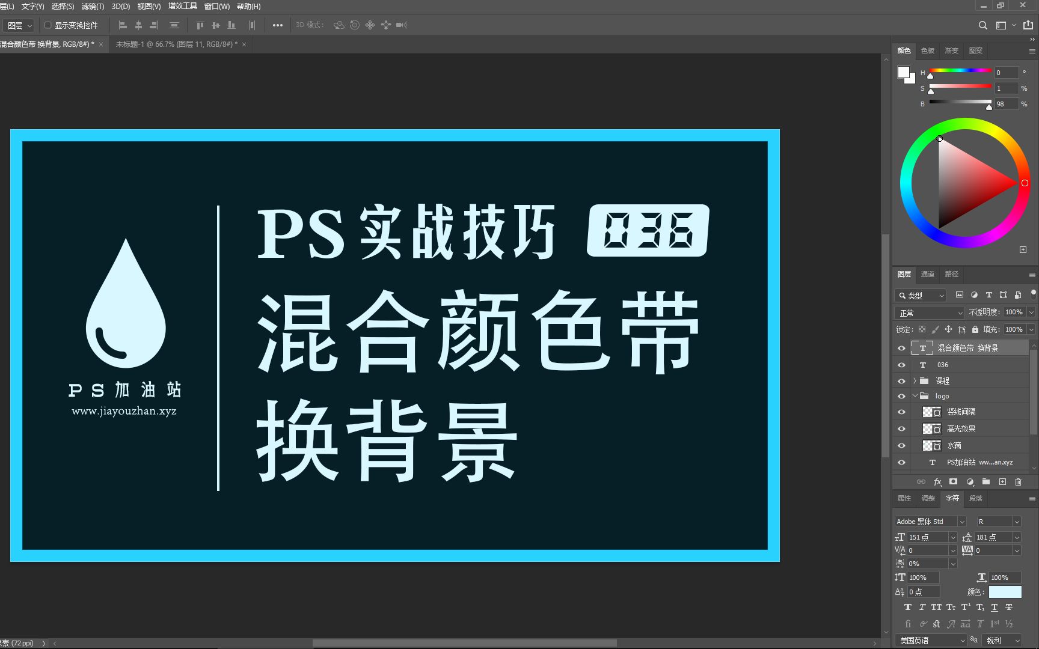
Task: Open the opacity (不透明度) dropdown arrow
Action: coord(1031,312)
